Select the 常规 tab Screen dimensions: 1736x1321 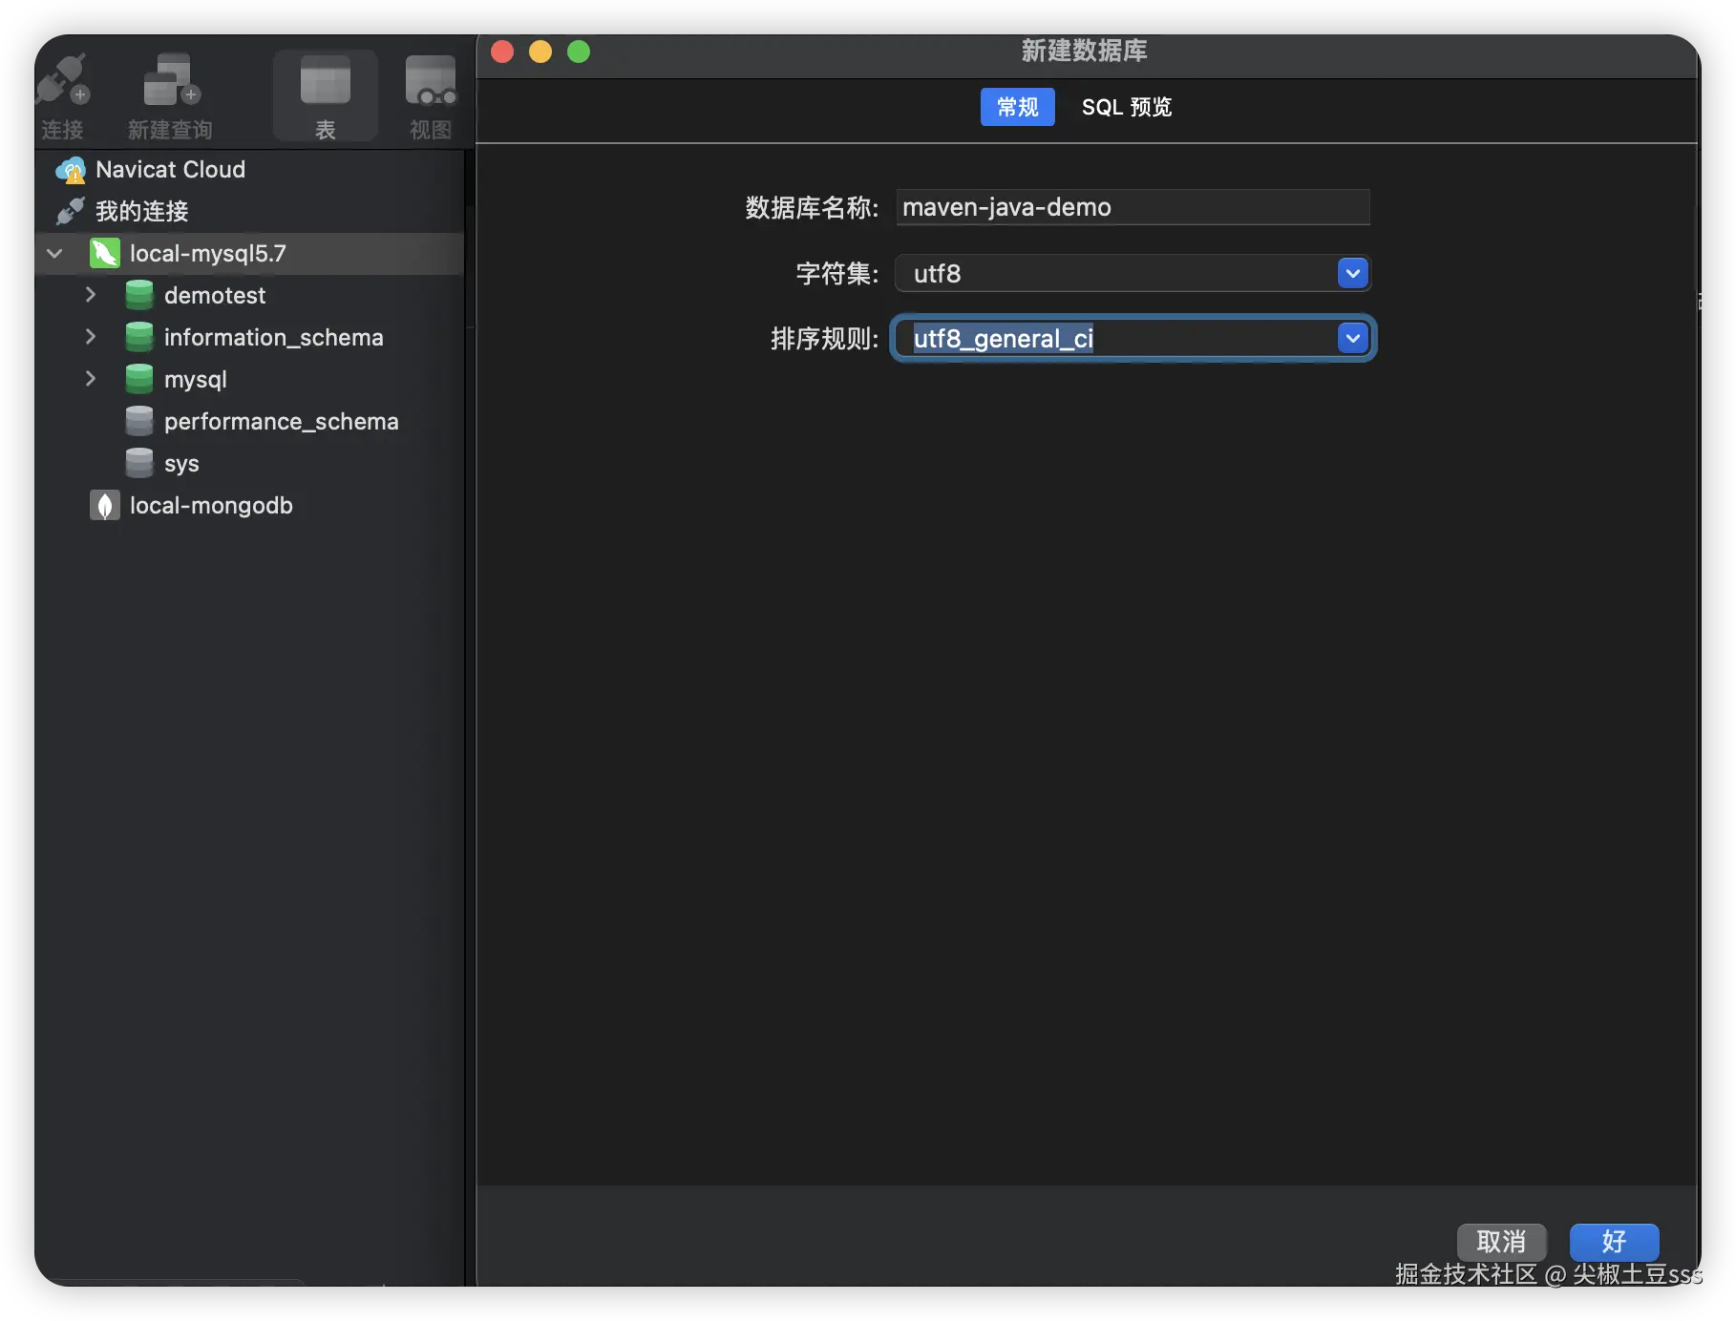[x=1018, y=107]
